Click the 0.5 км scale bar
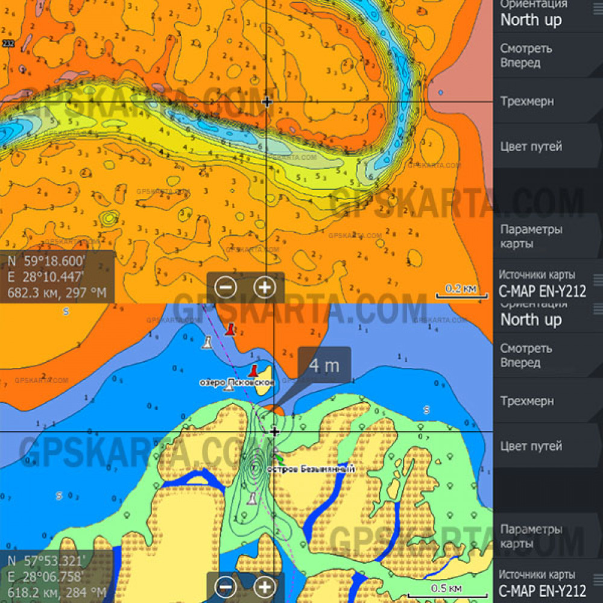Screen dimensions: 603x603 (448, 591)
